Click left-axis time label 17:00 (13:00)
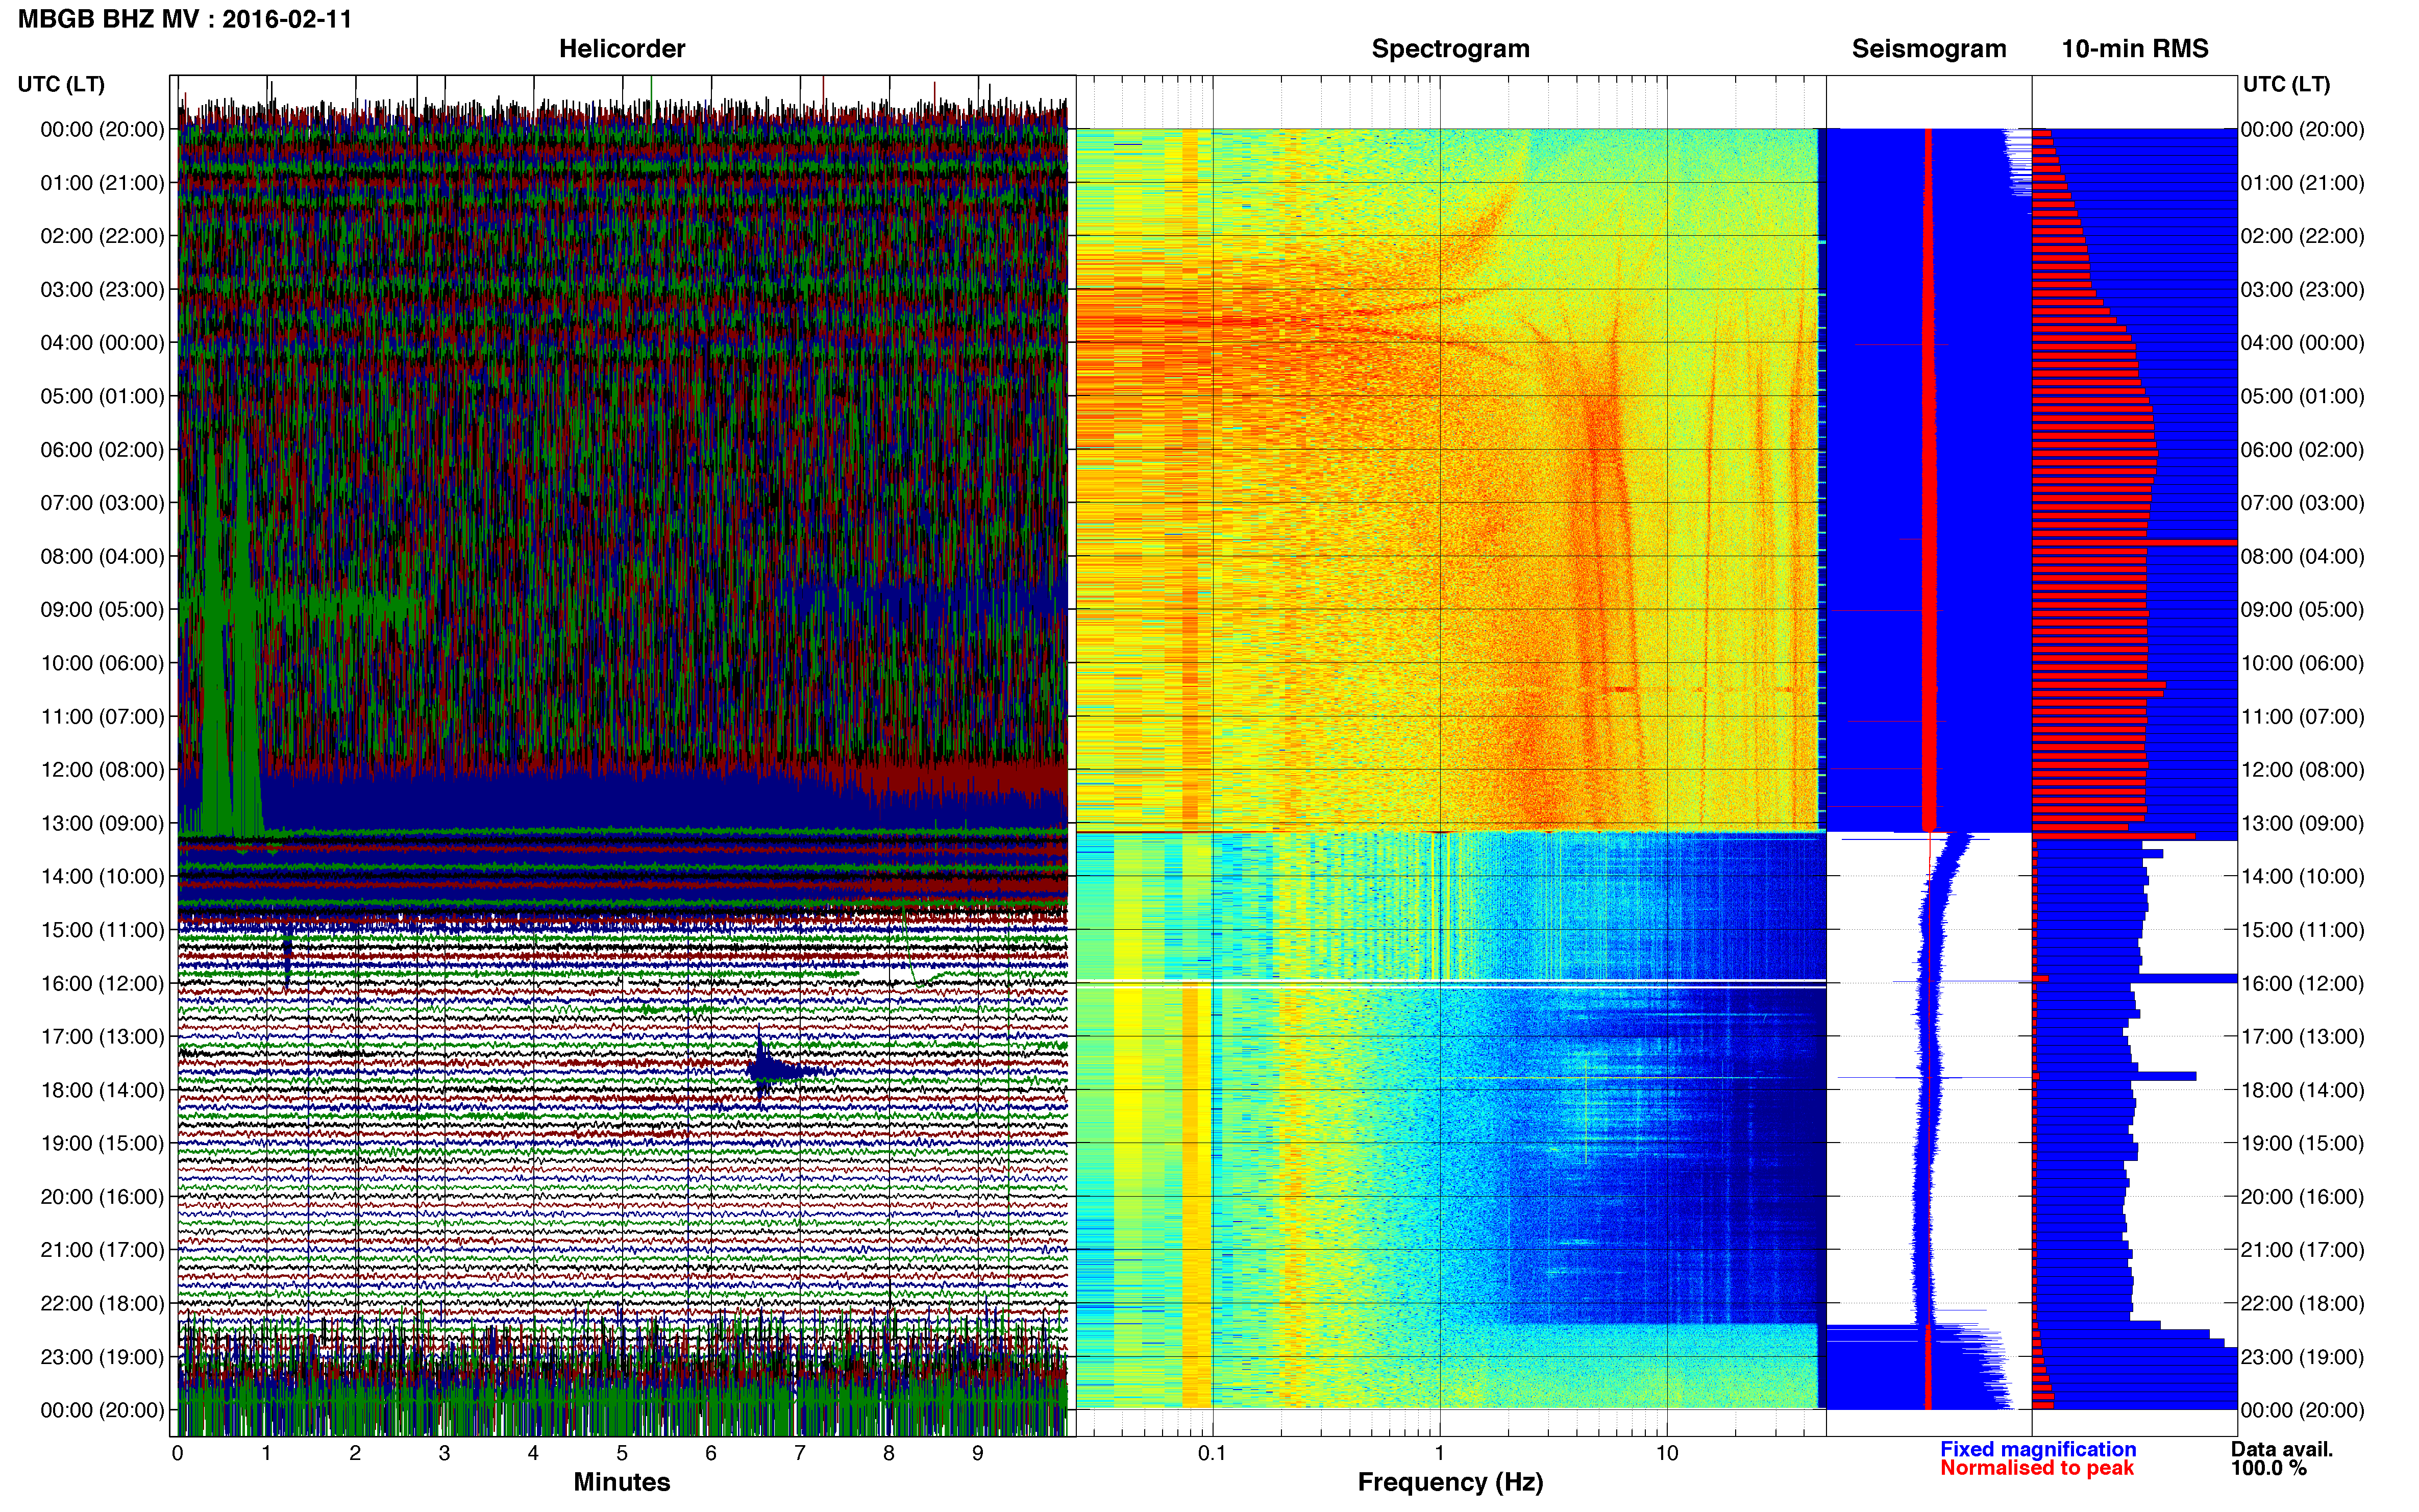This screenshot has height=1512, width=2419. 102,1037
